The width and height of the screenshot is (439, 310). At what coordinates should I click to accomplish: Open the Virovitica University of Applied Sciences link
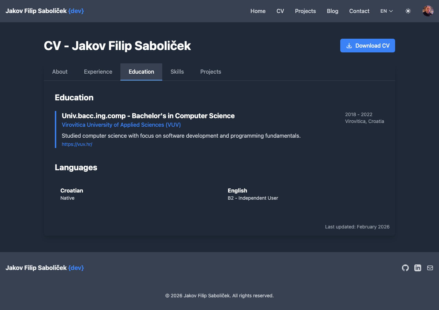[121, 125]
